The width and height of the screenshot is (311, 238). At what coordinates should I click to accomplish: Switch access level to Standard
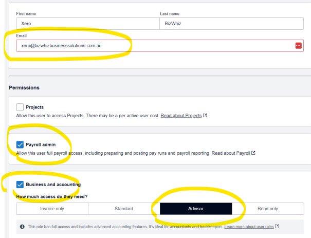(x=124, y=209)
